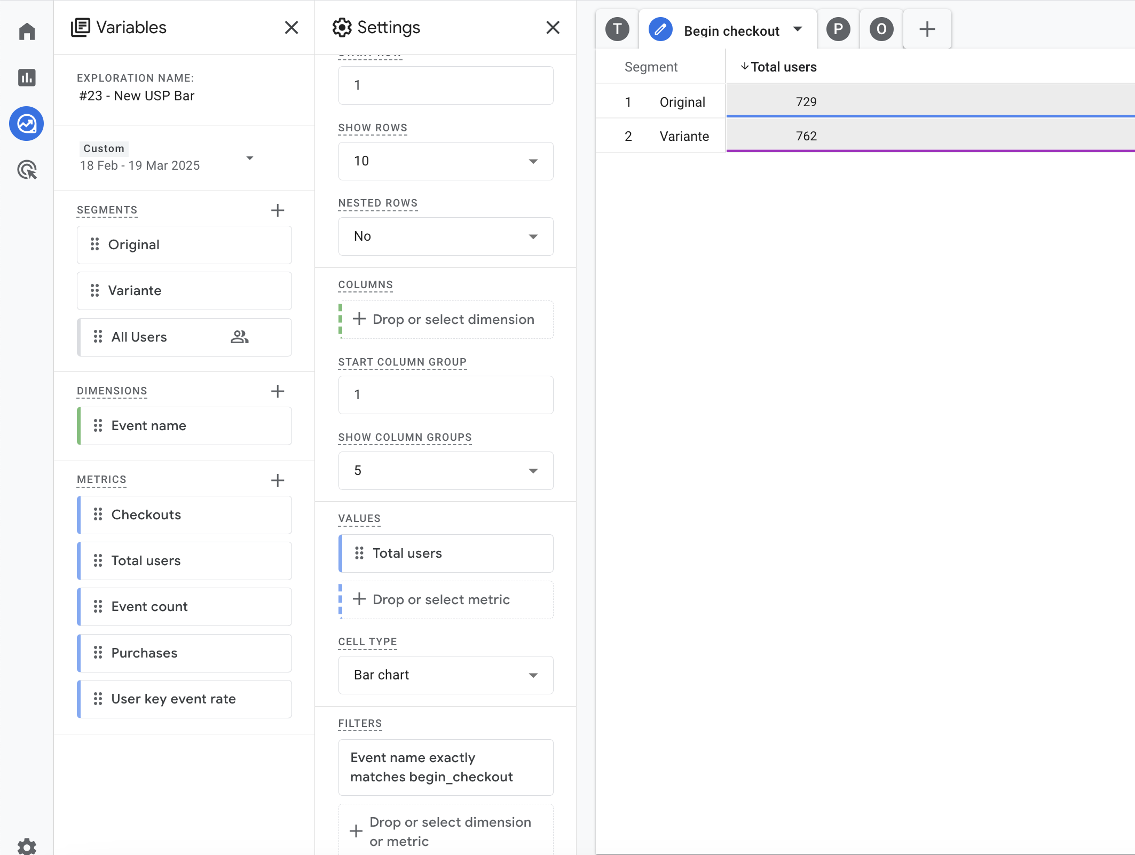Close the Variables panel
This screenshot has width=1135, height=855.
point(291,27)
